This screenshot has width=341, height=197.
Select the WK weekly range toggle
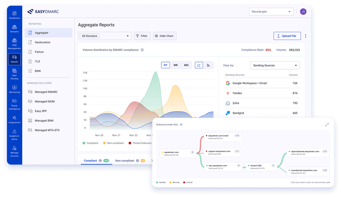(x=176, y=65)
